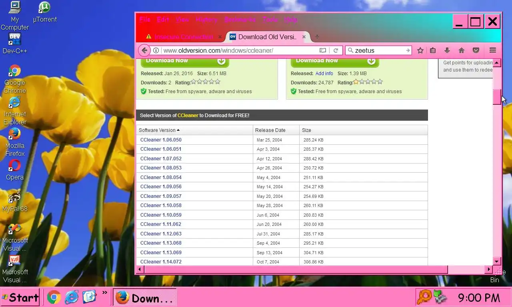This screenshot has width=512, height=307.
Task: Click the orange key tray icon
Action: coord(424,297)
